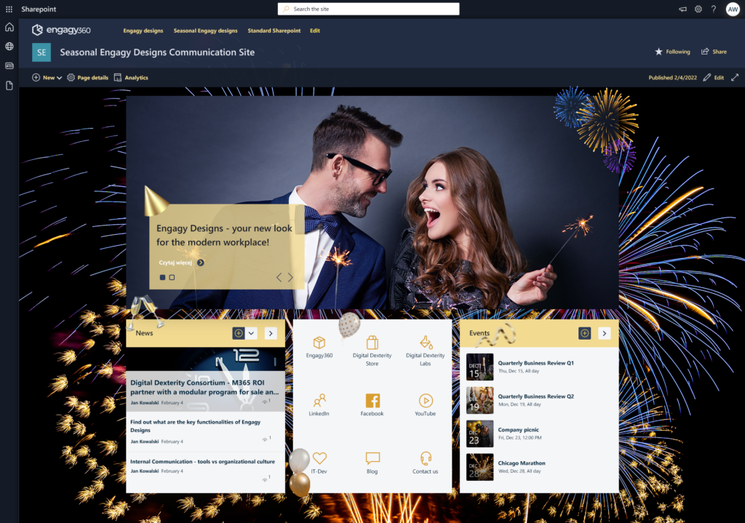Image resolution: width=745 pixels, height=523 pixels.
Task: Click Dec 23 event thumbnail
Action: 480,434
